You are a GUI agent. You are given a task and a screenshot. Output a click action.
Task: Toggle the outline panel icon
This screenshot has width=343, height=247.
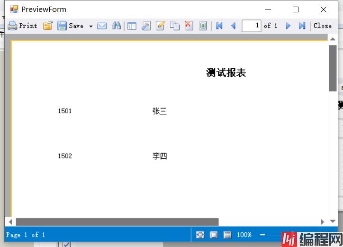(132, 26)
